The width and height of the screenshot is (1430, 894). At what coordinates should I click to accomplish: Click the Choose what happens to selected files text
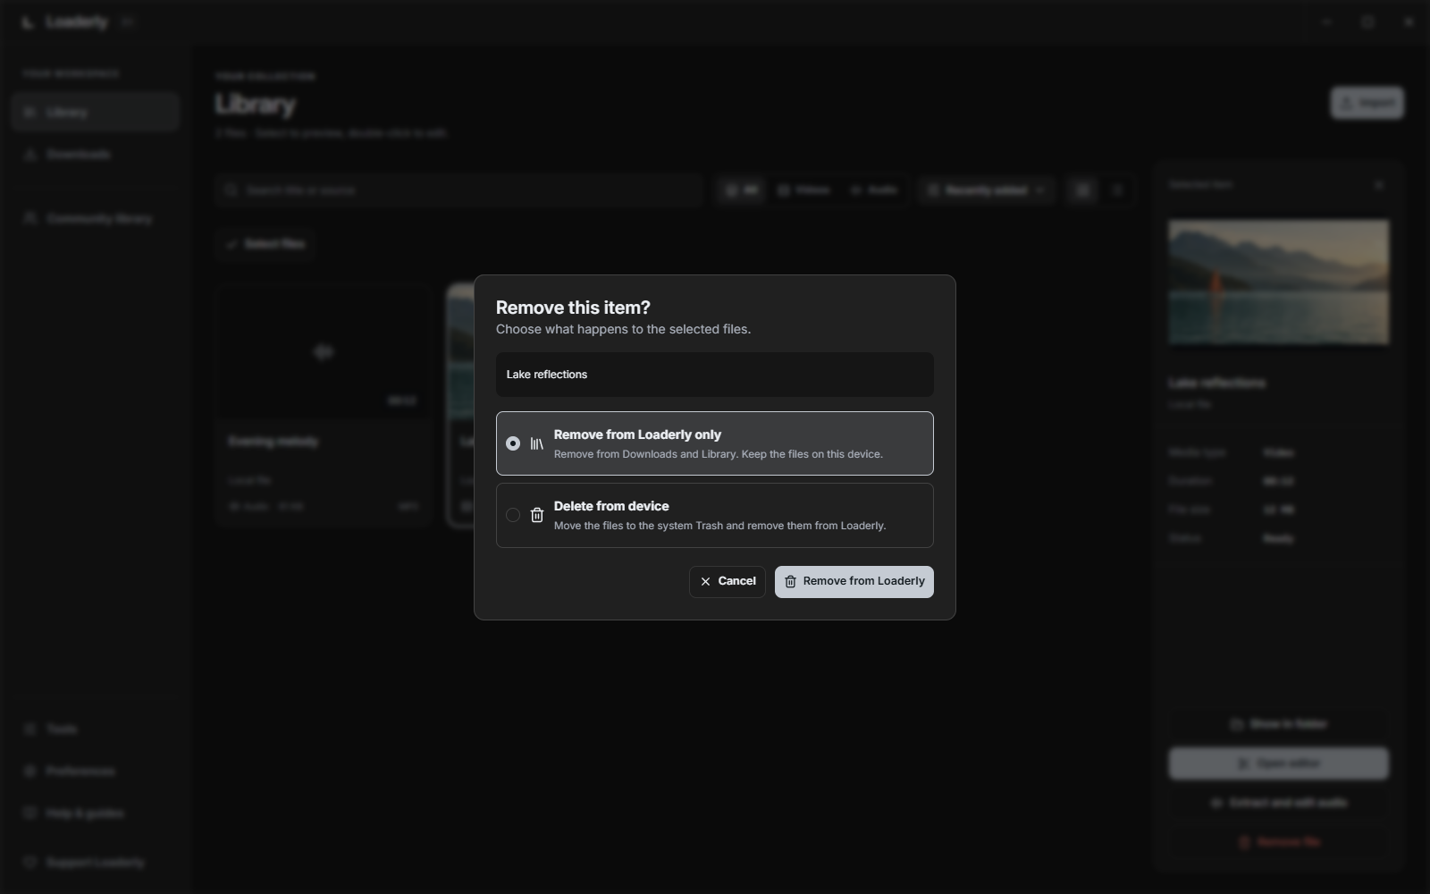click(623, 329)
